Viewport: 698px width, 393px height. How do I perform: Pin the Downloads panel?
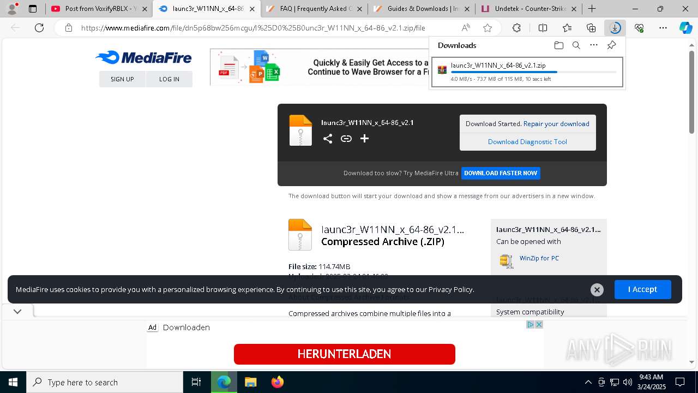tap(611, 45)
